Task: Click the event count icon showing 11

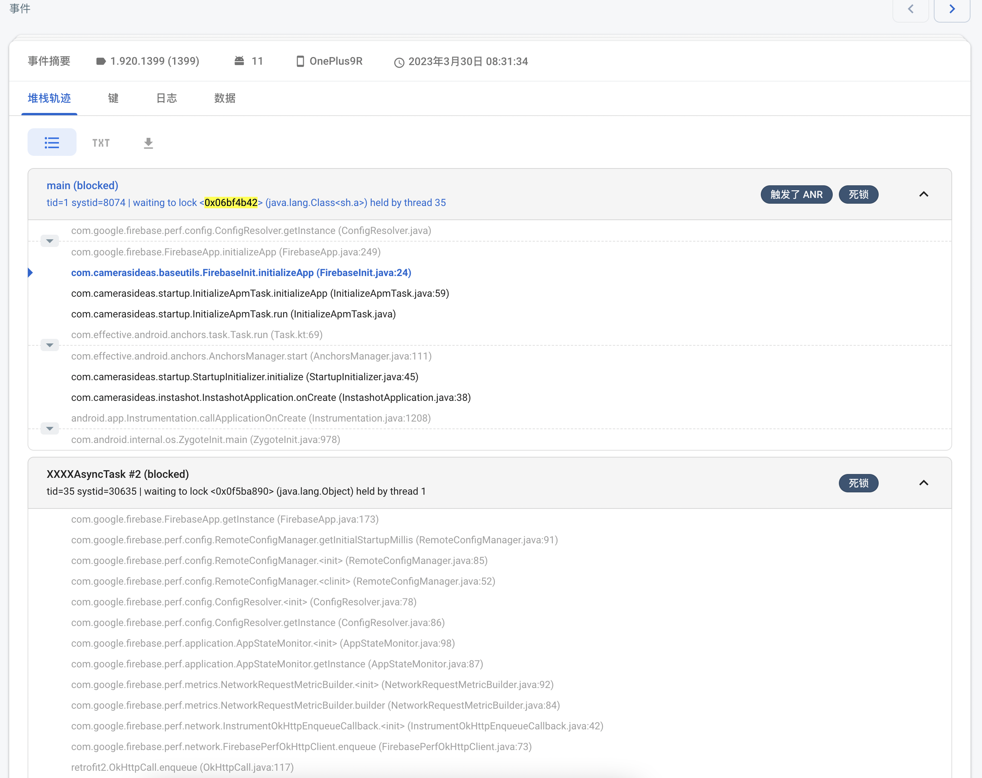Action: 240,60
